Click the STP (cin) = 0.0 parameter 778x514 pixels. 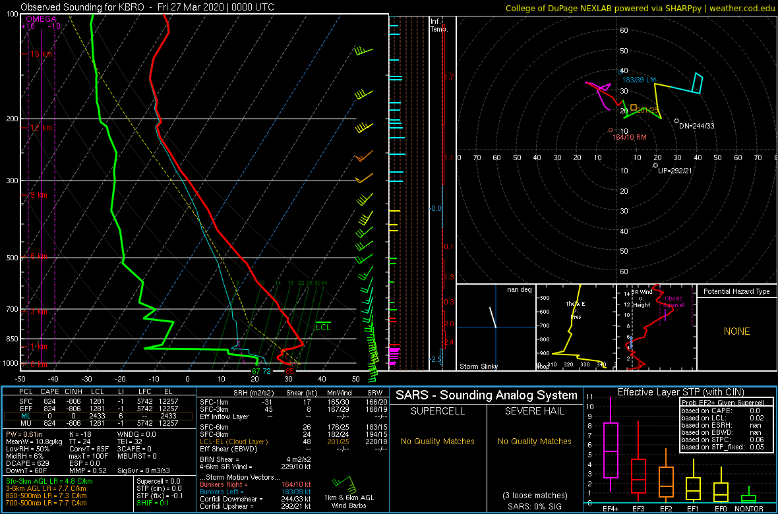(160, 488)
